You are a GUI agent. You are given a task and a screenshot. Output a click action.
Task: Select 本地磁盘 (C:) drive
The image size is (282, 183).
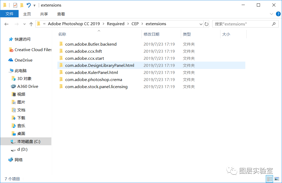point(26,141)
